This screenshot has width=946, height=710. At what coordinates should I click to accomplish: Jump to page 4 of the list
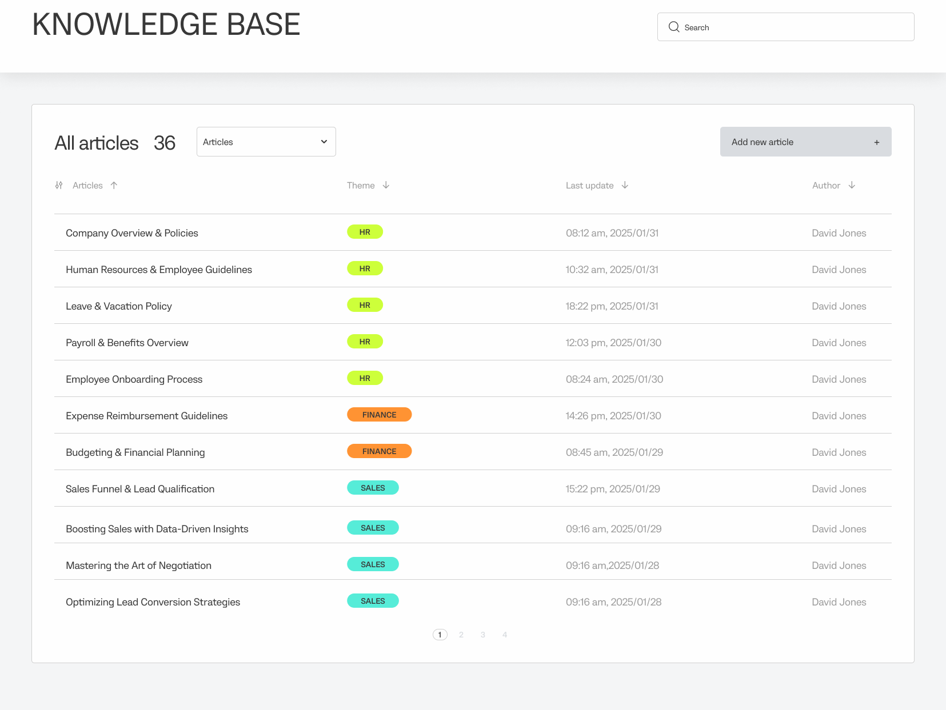tap(505, 635)
